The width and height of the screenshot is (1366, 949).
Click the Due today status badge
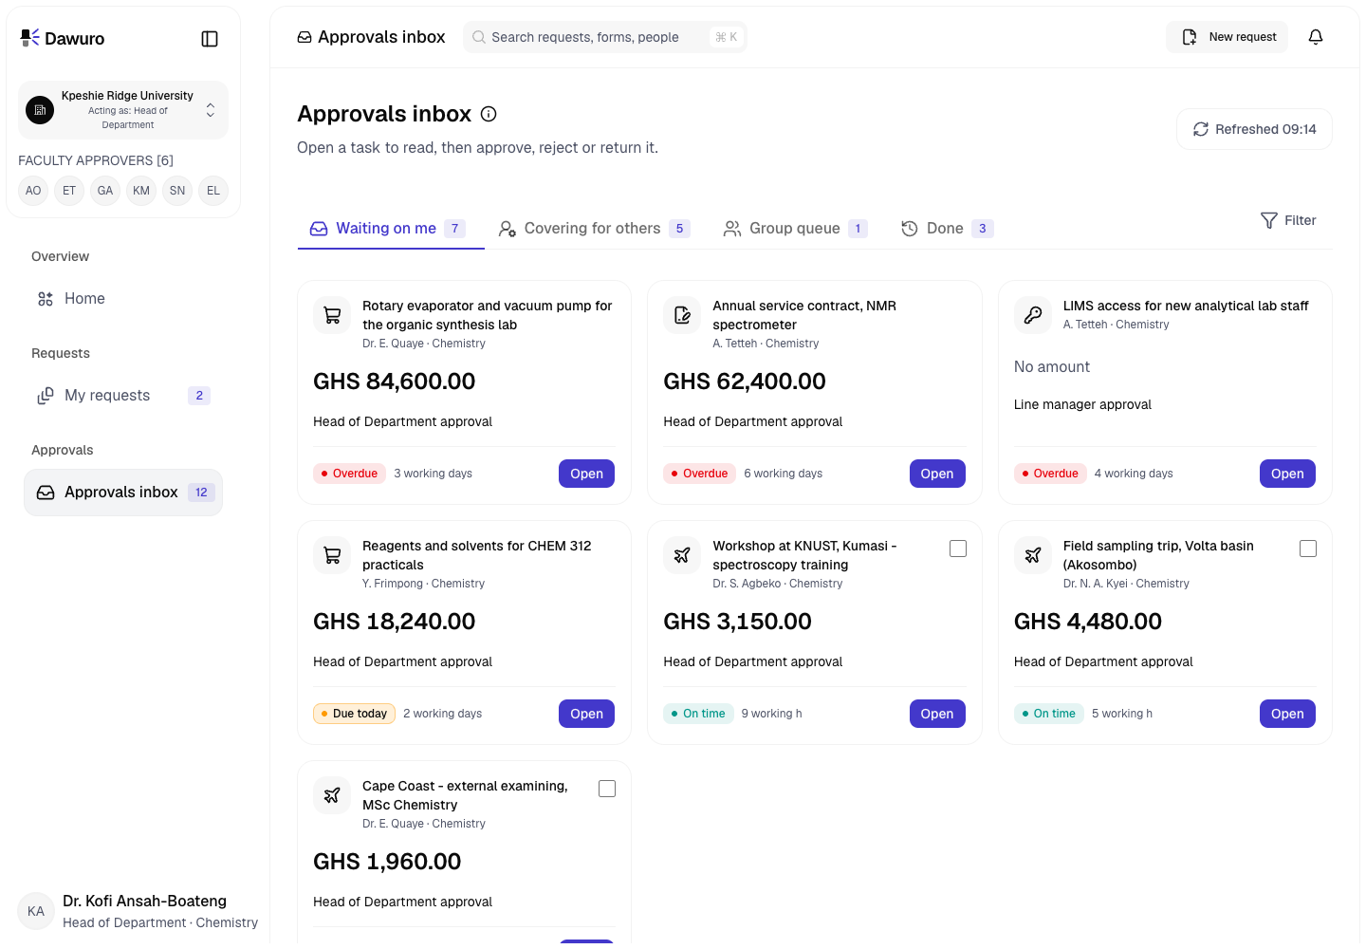coord(354,714)
